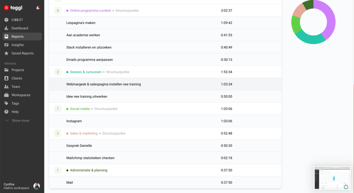
Task: Click the Tags label icon
Action: (6, 103)
